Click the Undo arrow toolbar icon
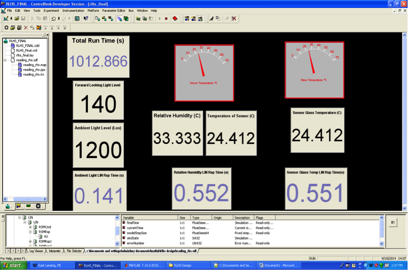408x270 pixels. coord(54,19)
